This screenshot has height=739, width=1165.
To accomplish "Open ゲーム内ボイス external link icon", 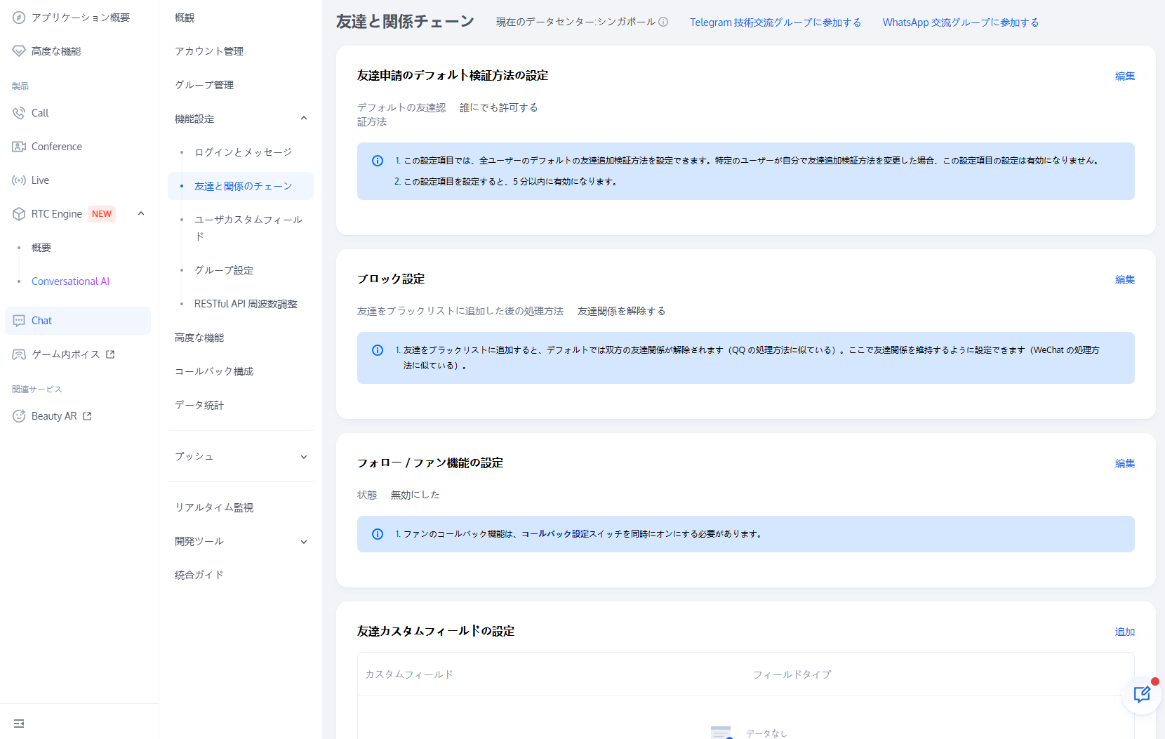I will click(x=110, y=354).
